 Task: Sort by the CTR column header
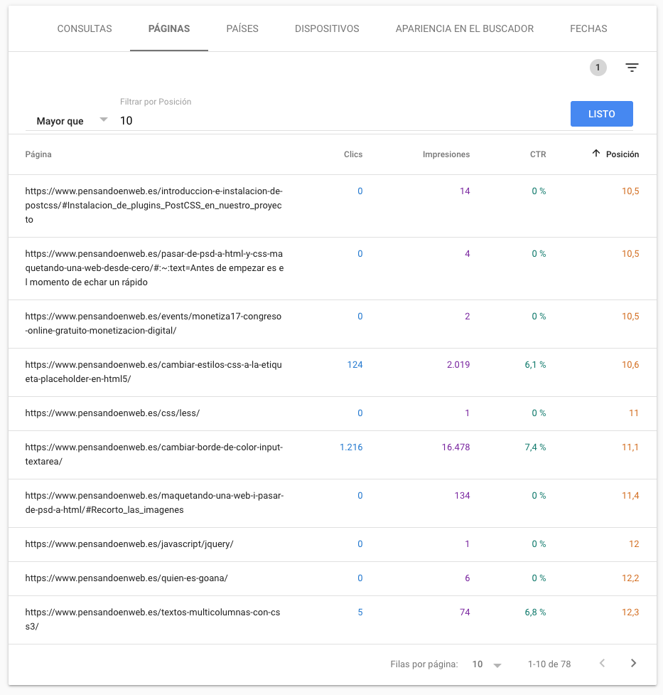click(538, 154)
